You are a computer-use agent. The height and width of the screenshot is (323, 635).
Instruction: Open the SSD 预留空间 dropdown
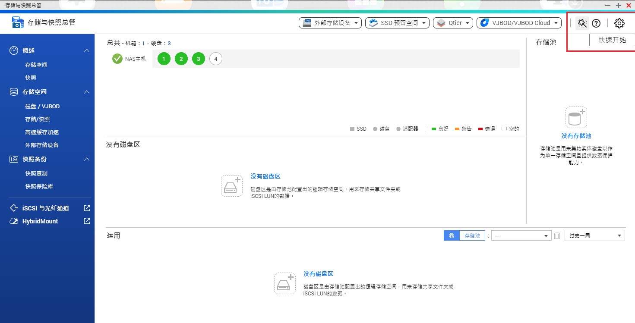[396, 23]
